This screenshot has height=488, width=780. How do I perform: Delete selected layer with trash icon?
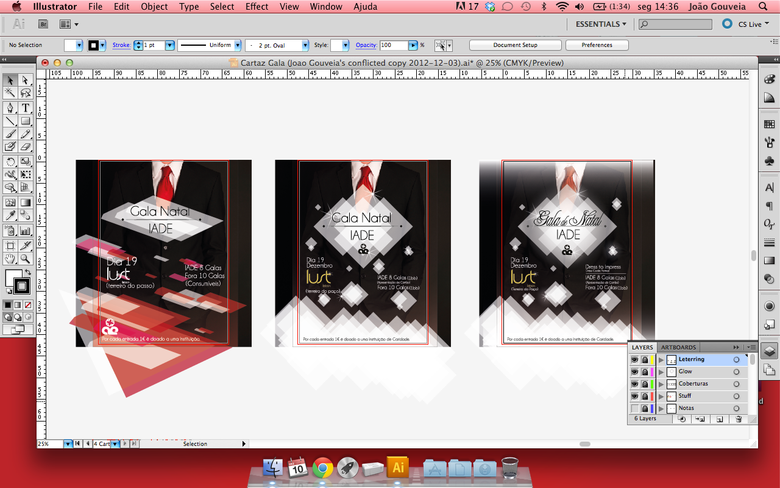coord(739,419)
